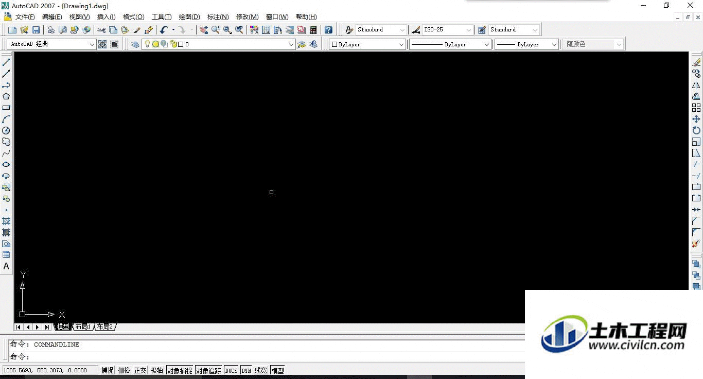The image size is (703, 379).
Task: Open the layer 0 dropdown list
Action: coord(219,44)
